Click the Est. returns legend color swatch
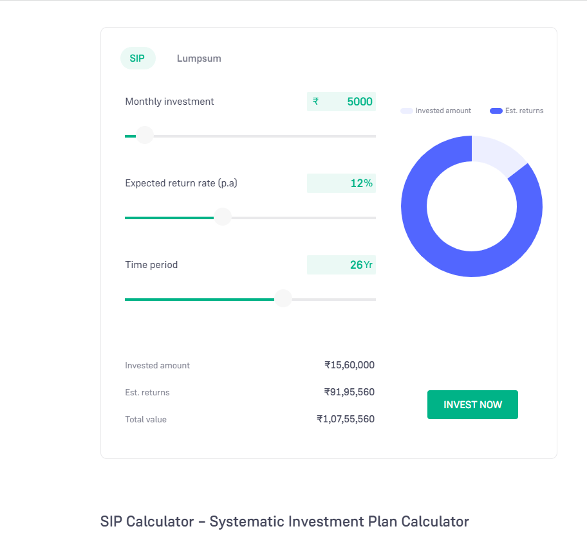The height and width of the screenshot is (540, 587). tap(496, 111)
